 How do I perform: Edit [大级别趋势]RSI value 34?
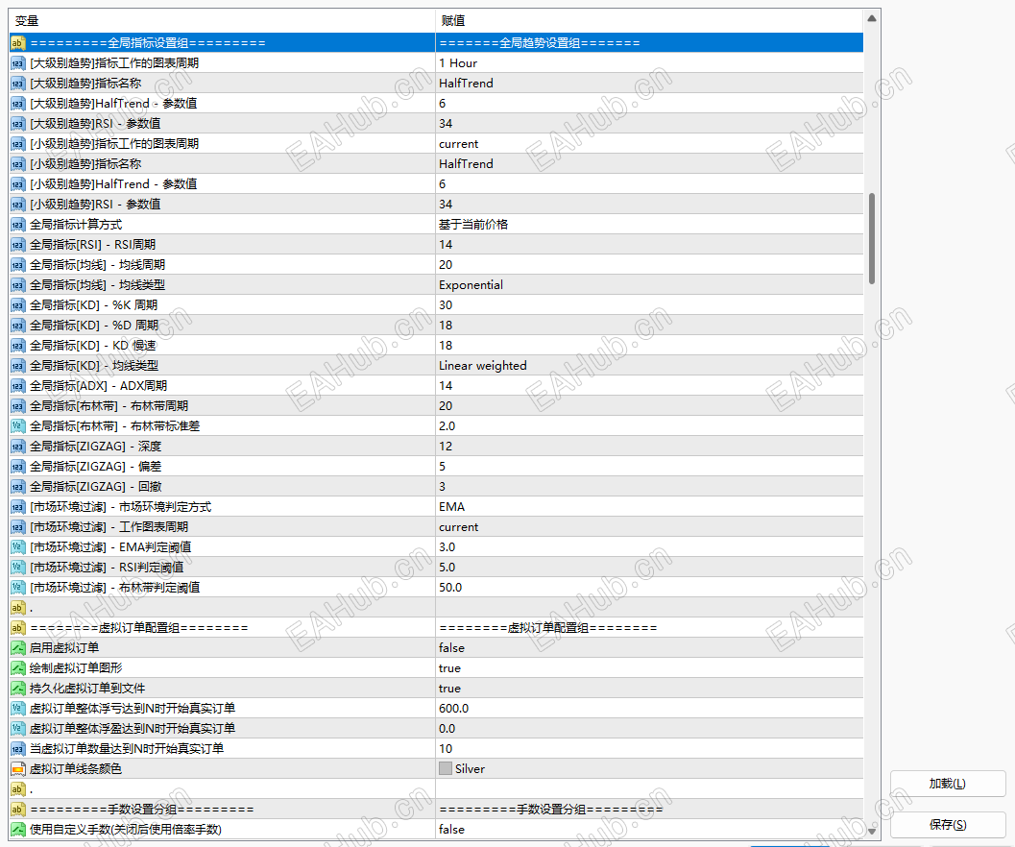(649, 124)
